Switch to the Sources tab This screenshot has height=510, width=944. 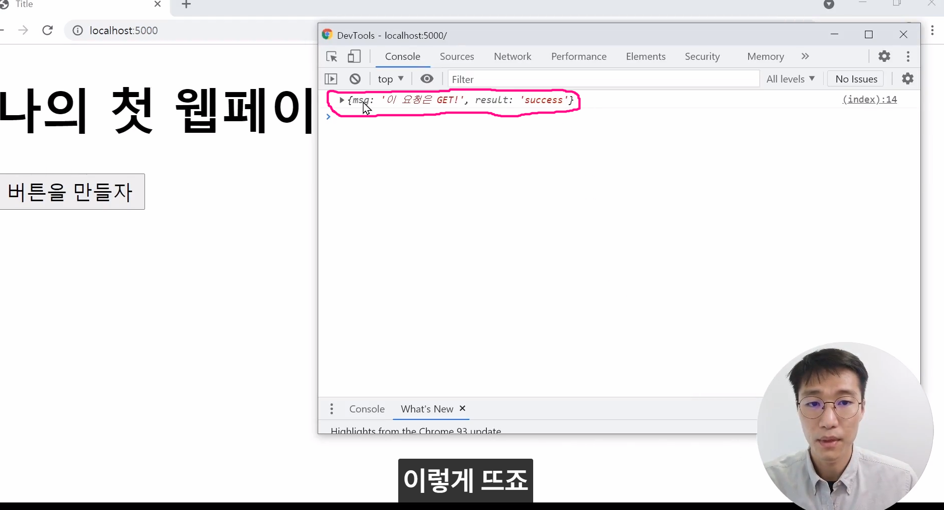[457, 56]
